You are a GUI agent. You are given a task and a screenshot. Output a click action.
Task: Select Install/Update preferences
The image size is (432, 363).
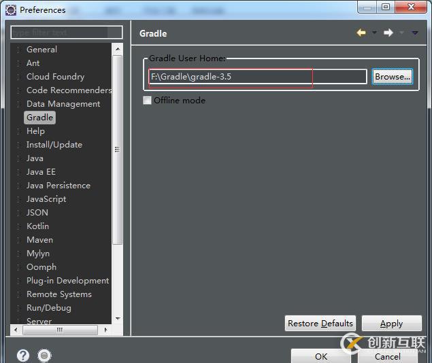pyautogui.click(x=54, y=145)
